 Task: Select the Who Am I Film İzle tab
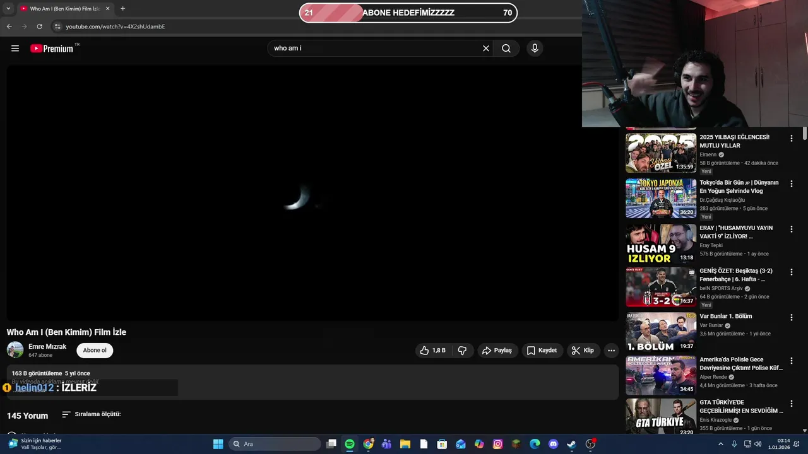click(64, 9)
